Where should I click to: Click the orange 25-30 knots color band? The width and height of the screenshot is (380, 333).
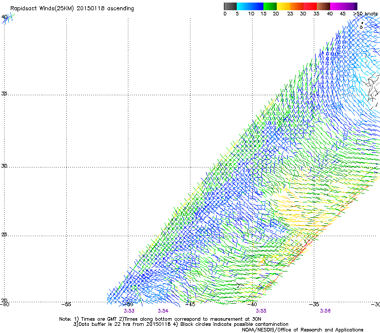[x=297, y=6]
